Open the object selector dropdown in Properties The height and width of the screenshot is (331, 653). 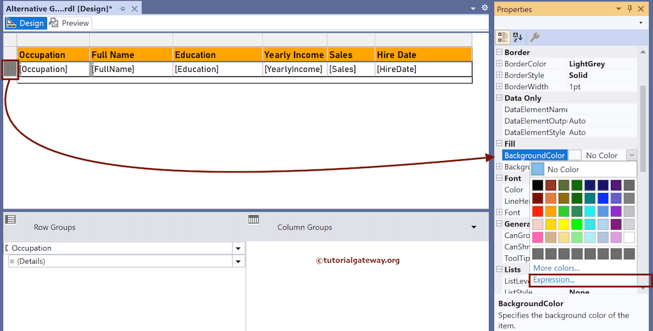click(x=640, y=23)
